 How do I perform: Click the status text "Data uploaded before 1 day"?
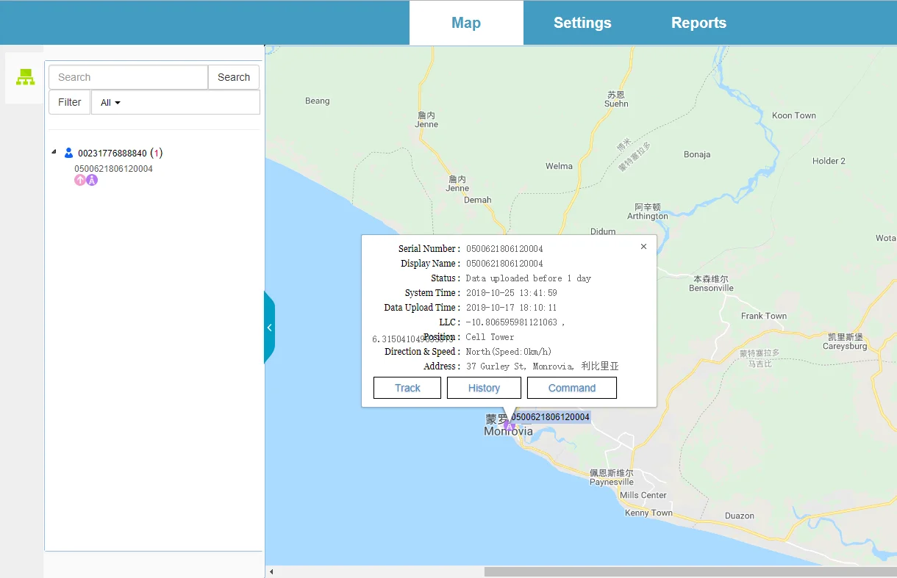[x=529, y=278]
